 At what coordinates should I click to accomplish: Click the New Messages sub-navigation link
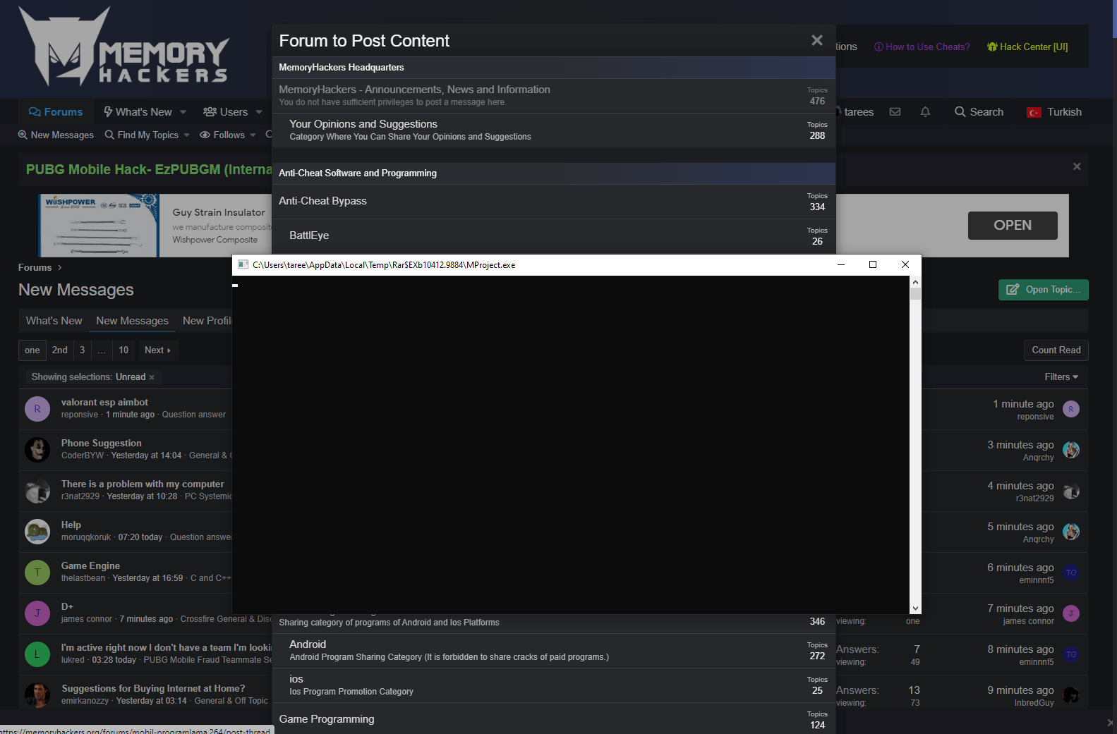tap(56, 135)
